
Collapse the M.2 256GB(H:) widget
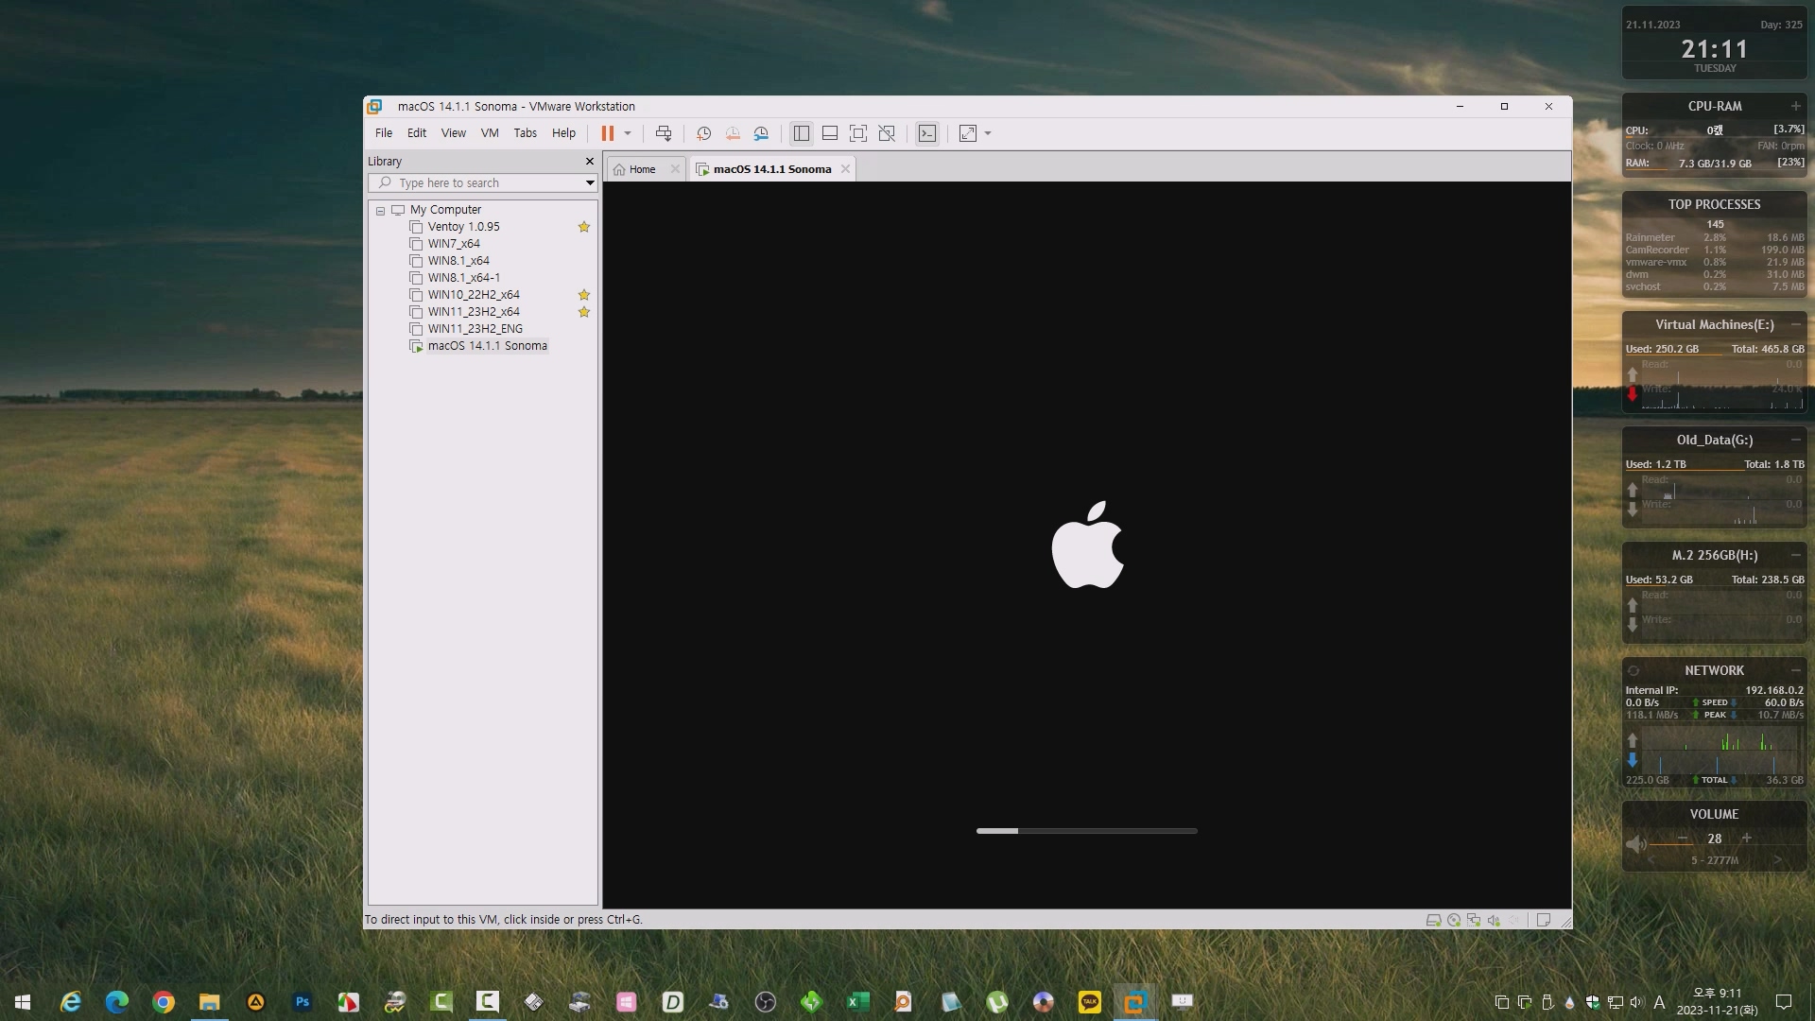pyautogui.click(x=1795, y=555)
